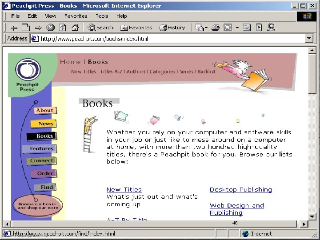Open the Help menu
Viewport: 320px width, 240px height.
pyautogui.click(x=121, y=16)
